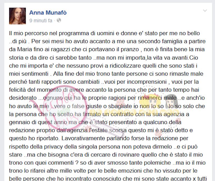This screenshot has width=215, height=181.
Task: Click the line starting "Il mio percorso"
Action: click(104, 33)
